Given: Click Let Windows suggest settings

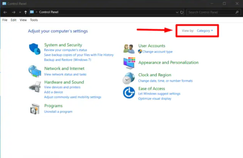Looking at the screenshot, I should pyautogui.click(x=159, y=94).
